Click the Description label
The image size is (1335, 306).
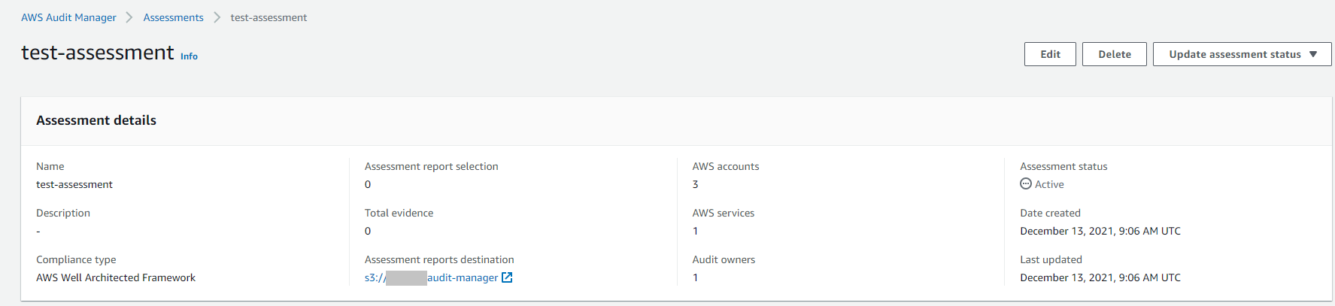point(63,213)
